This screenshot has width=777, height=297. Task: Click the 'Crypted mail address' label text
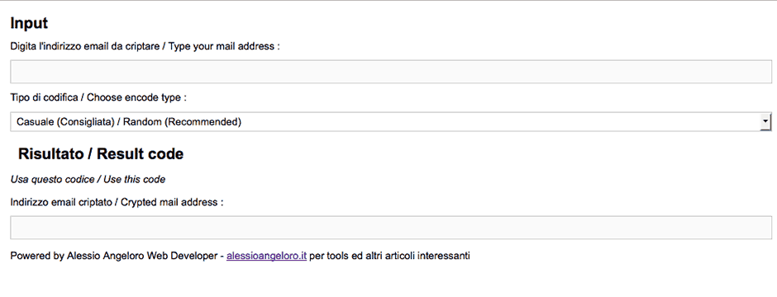[x=169, y=202]
